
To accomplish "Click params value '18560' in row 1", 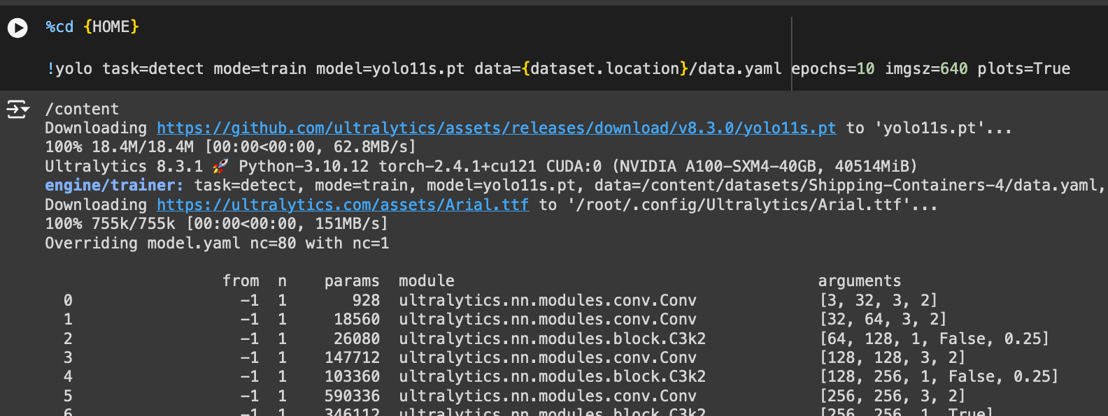I will [357, 319].
